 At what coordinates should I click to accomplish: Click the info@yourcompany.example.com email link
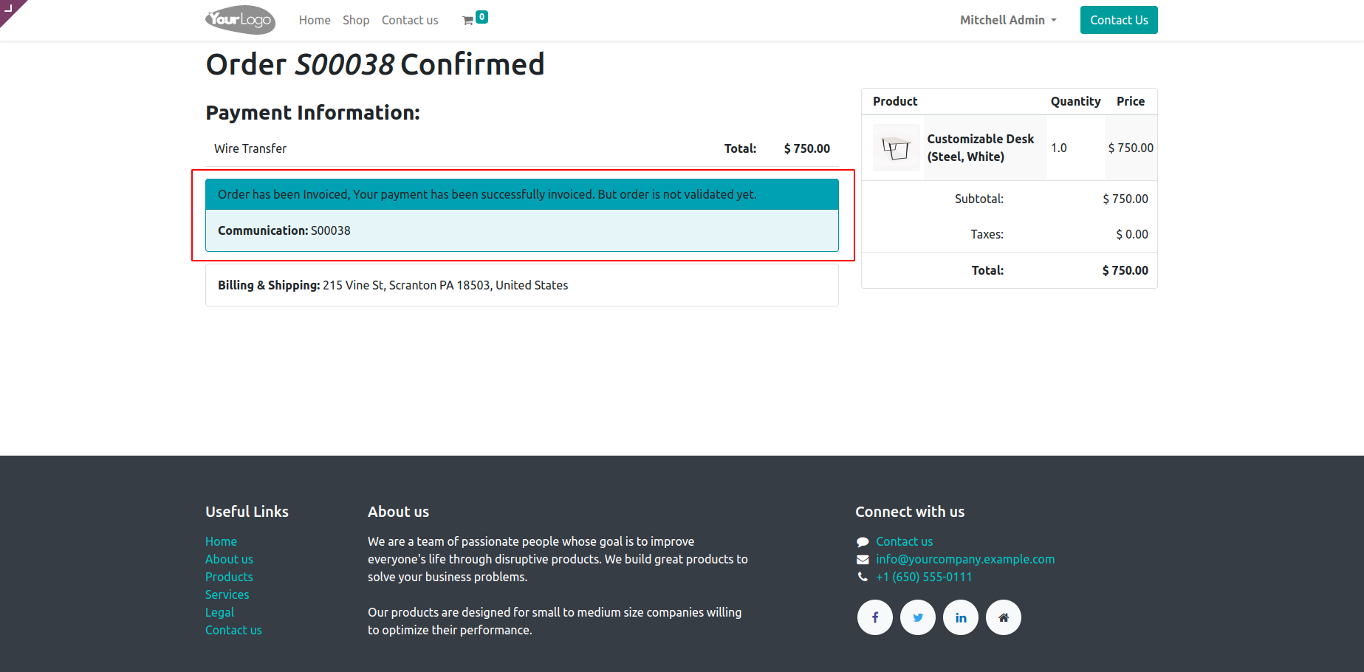click(x=965, y=559)
